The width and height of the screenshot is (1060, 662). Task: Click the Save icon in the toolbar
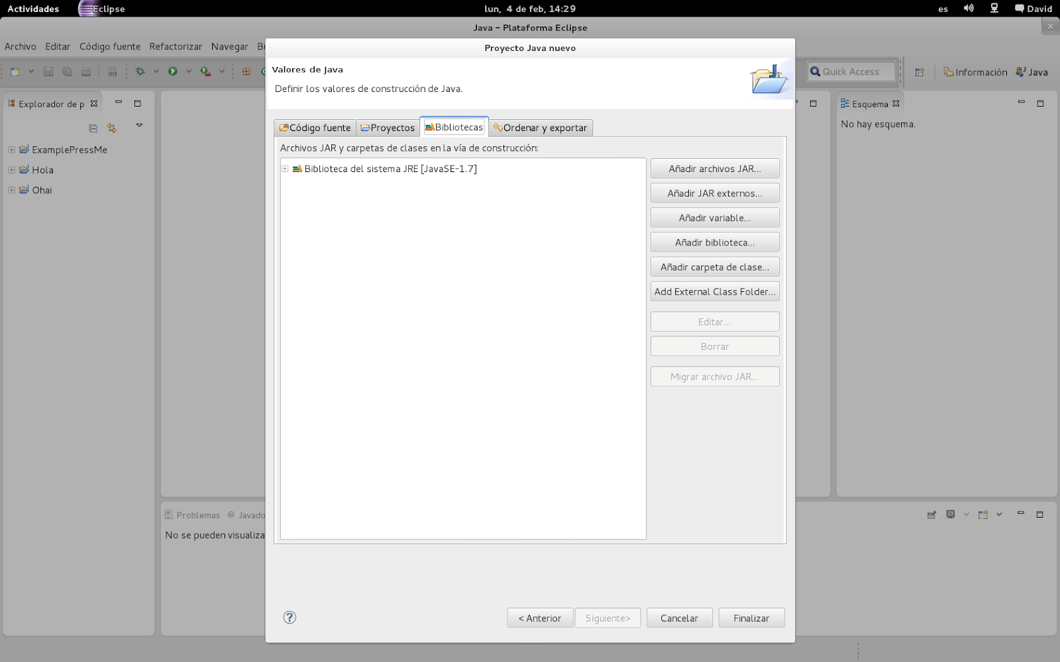[x=48, y=71]
